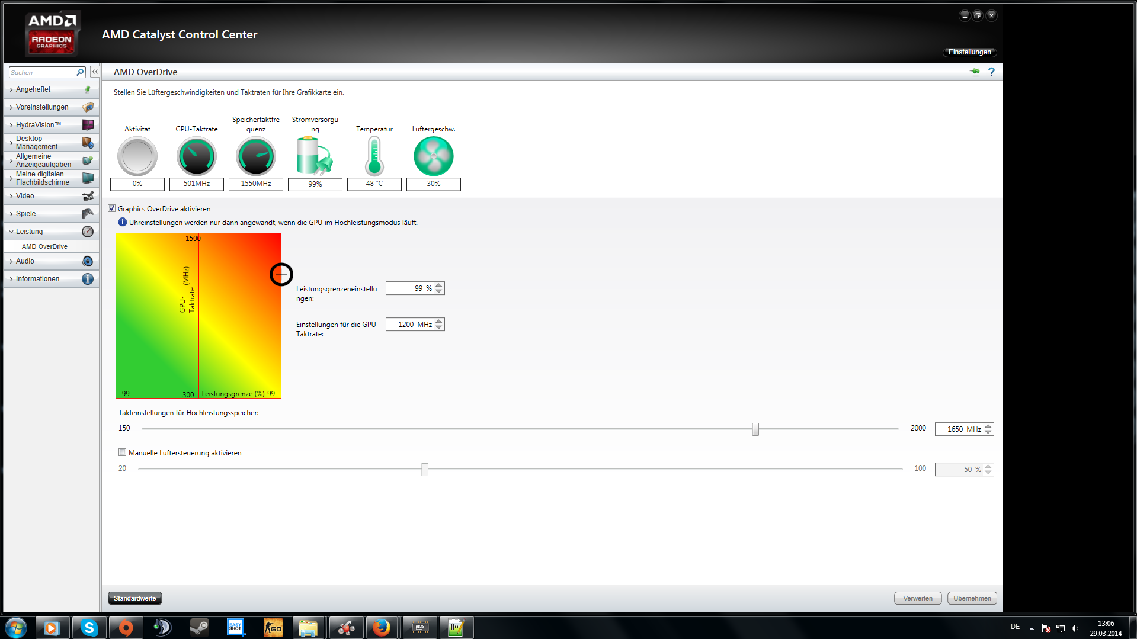Click the Verwerfen button
The image size is (1137, 639).
coord(918,598)
